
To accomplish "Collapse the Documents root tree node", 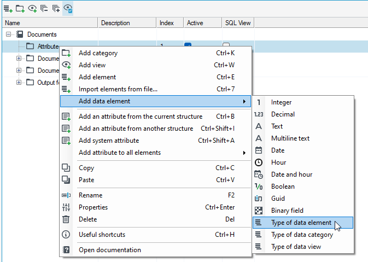I will [8, 34].
